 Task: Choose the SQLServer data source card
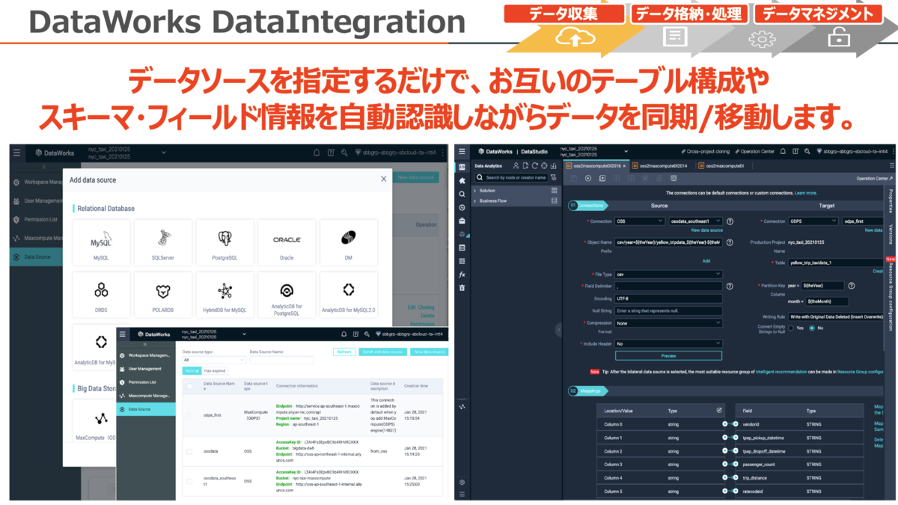click(163, 243)
